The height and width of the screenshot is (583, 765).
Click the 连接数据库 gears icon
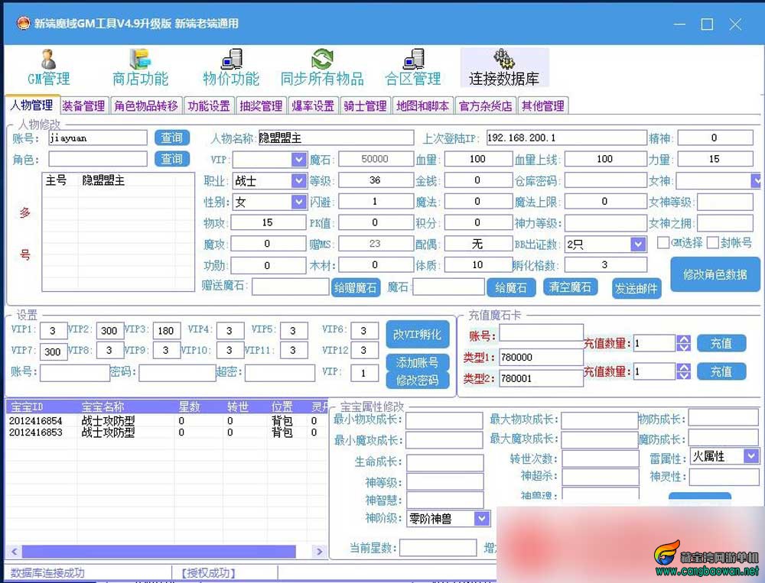(504, 60)
